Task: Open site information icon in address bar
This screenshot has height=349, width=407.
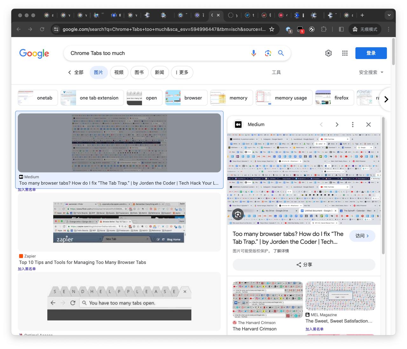Action: [x=56, y=29]
